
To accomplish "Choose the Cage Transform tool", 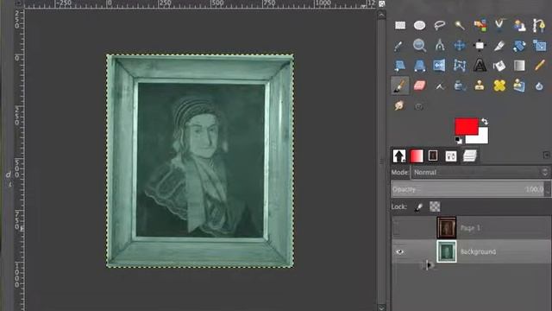I will pos(460,66).
